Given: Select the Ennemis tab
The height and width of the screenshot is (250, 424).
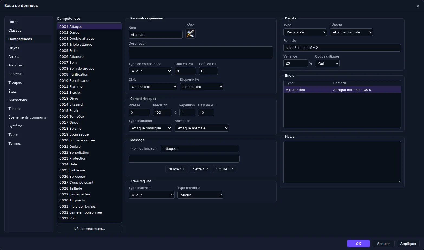Looking at the screenshot, I should click(x=29, y=74).
